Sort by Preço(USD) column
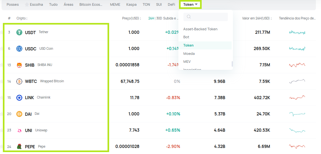 [132, 18]
